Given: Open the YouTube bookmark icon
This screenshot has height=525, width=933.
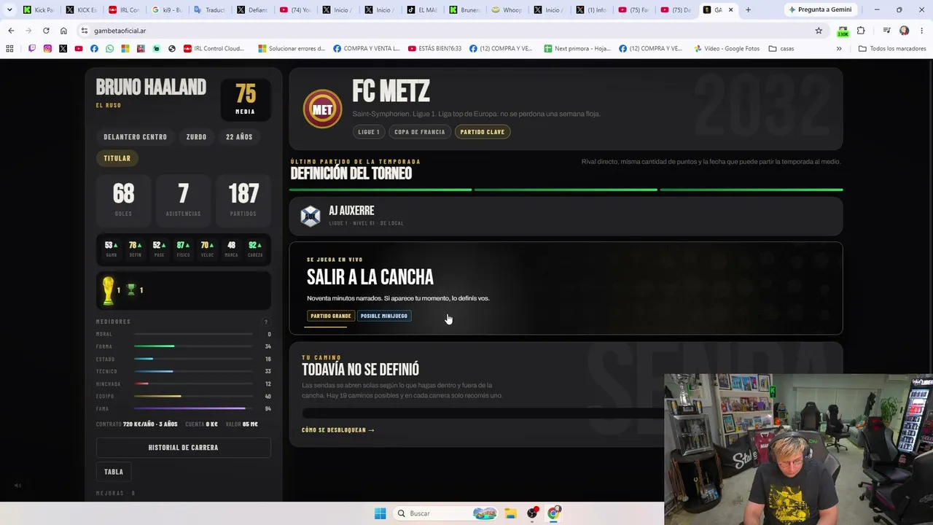Looking at the screenshot, I should pyautogui.click(x=79, y=49).
